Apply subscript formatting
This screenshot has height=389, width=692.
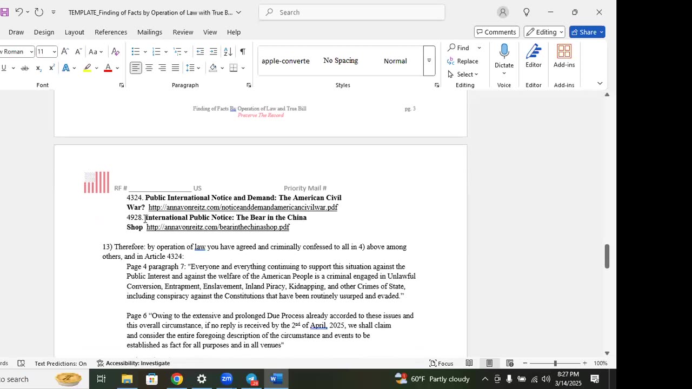[38, 68]
